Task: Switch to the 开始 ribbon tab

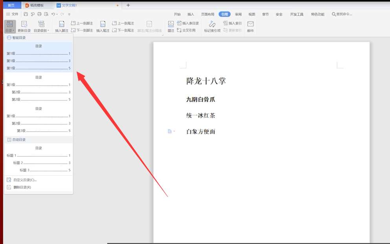Action: (x=177, y=14)
